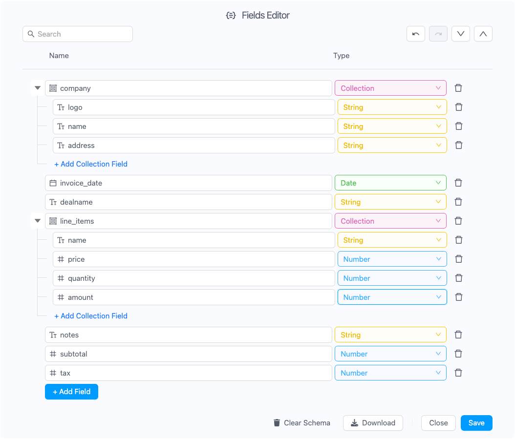Open the invoice_date Date type dropdown
Image resolution: width=515 pixels, height=442 pixels.
390,183
